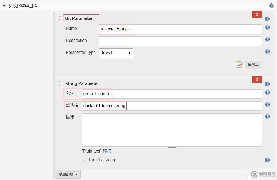
Task: Click help icon next to Parameter Type
Action: tap(267, 51)
